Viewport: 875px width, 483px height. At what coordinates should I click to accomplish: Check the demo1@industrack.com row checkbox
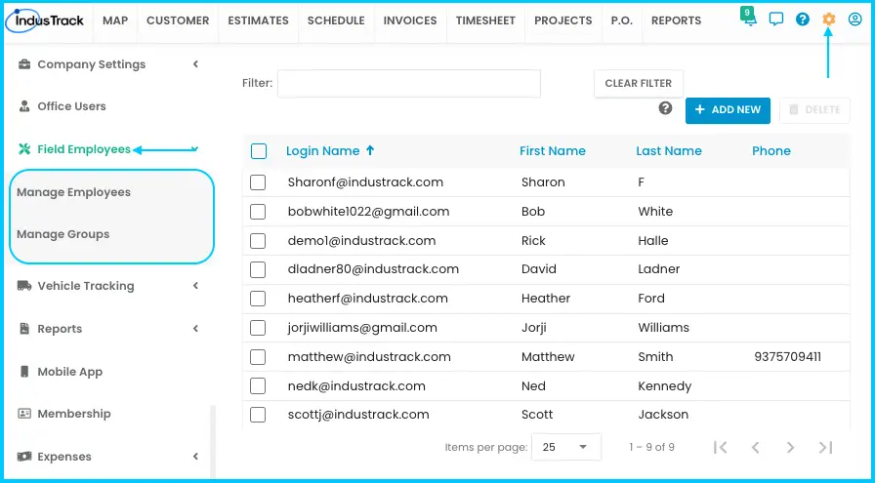coord(258,241)
